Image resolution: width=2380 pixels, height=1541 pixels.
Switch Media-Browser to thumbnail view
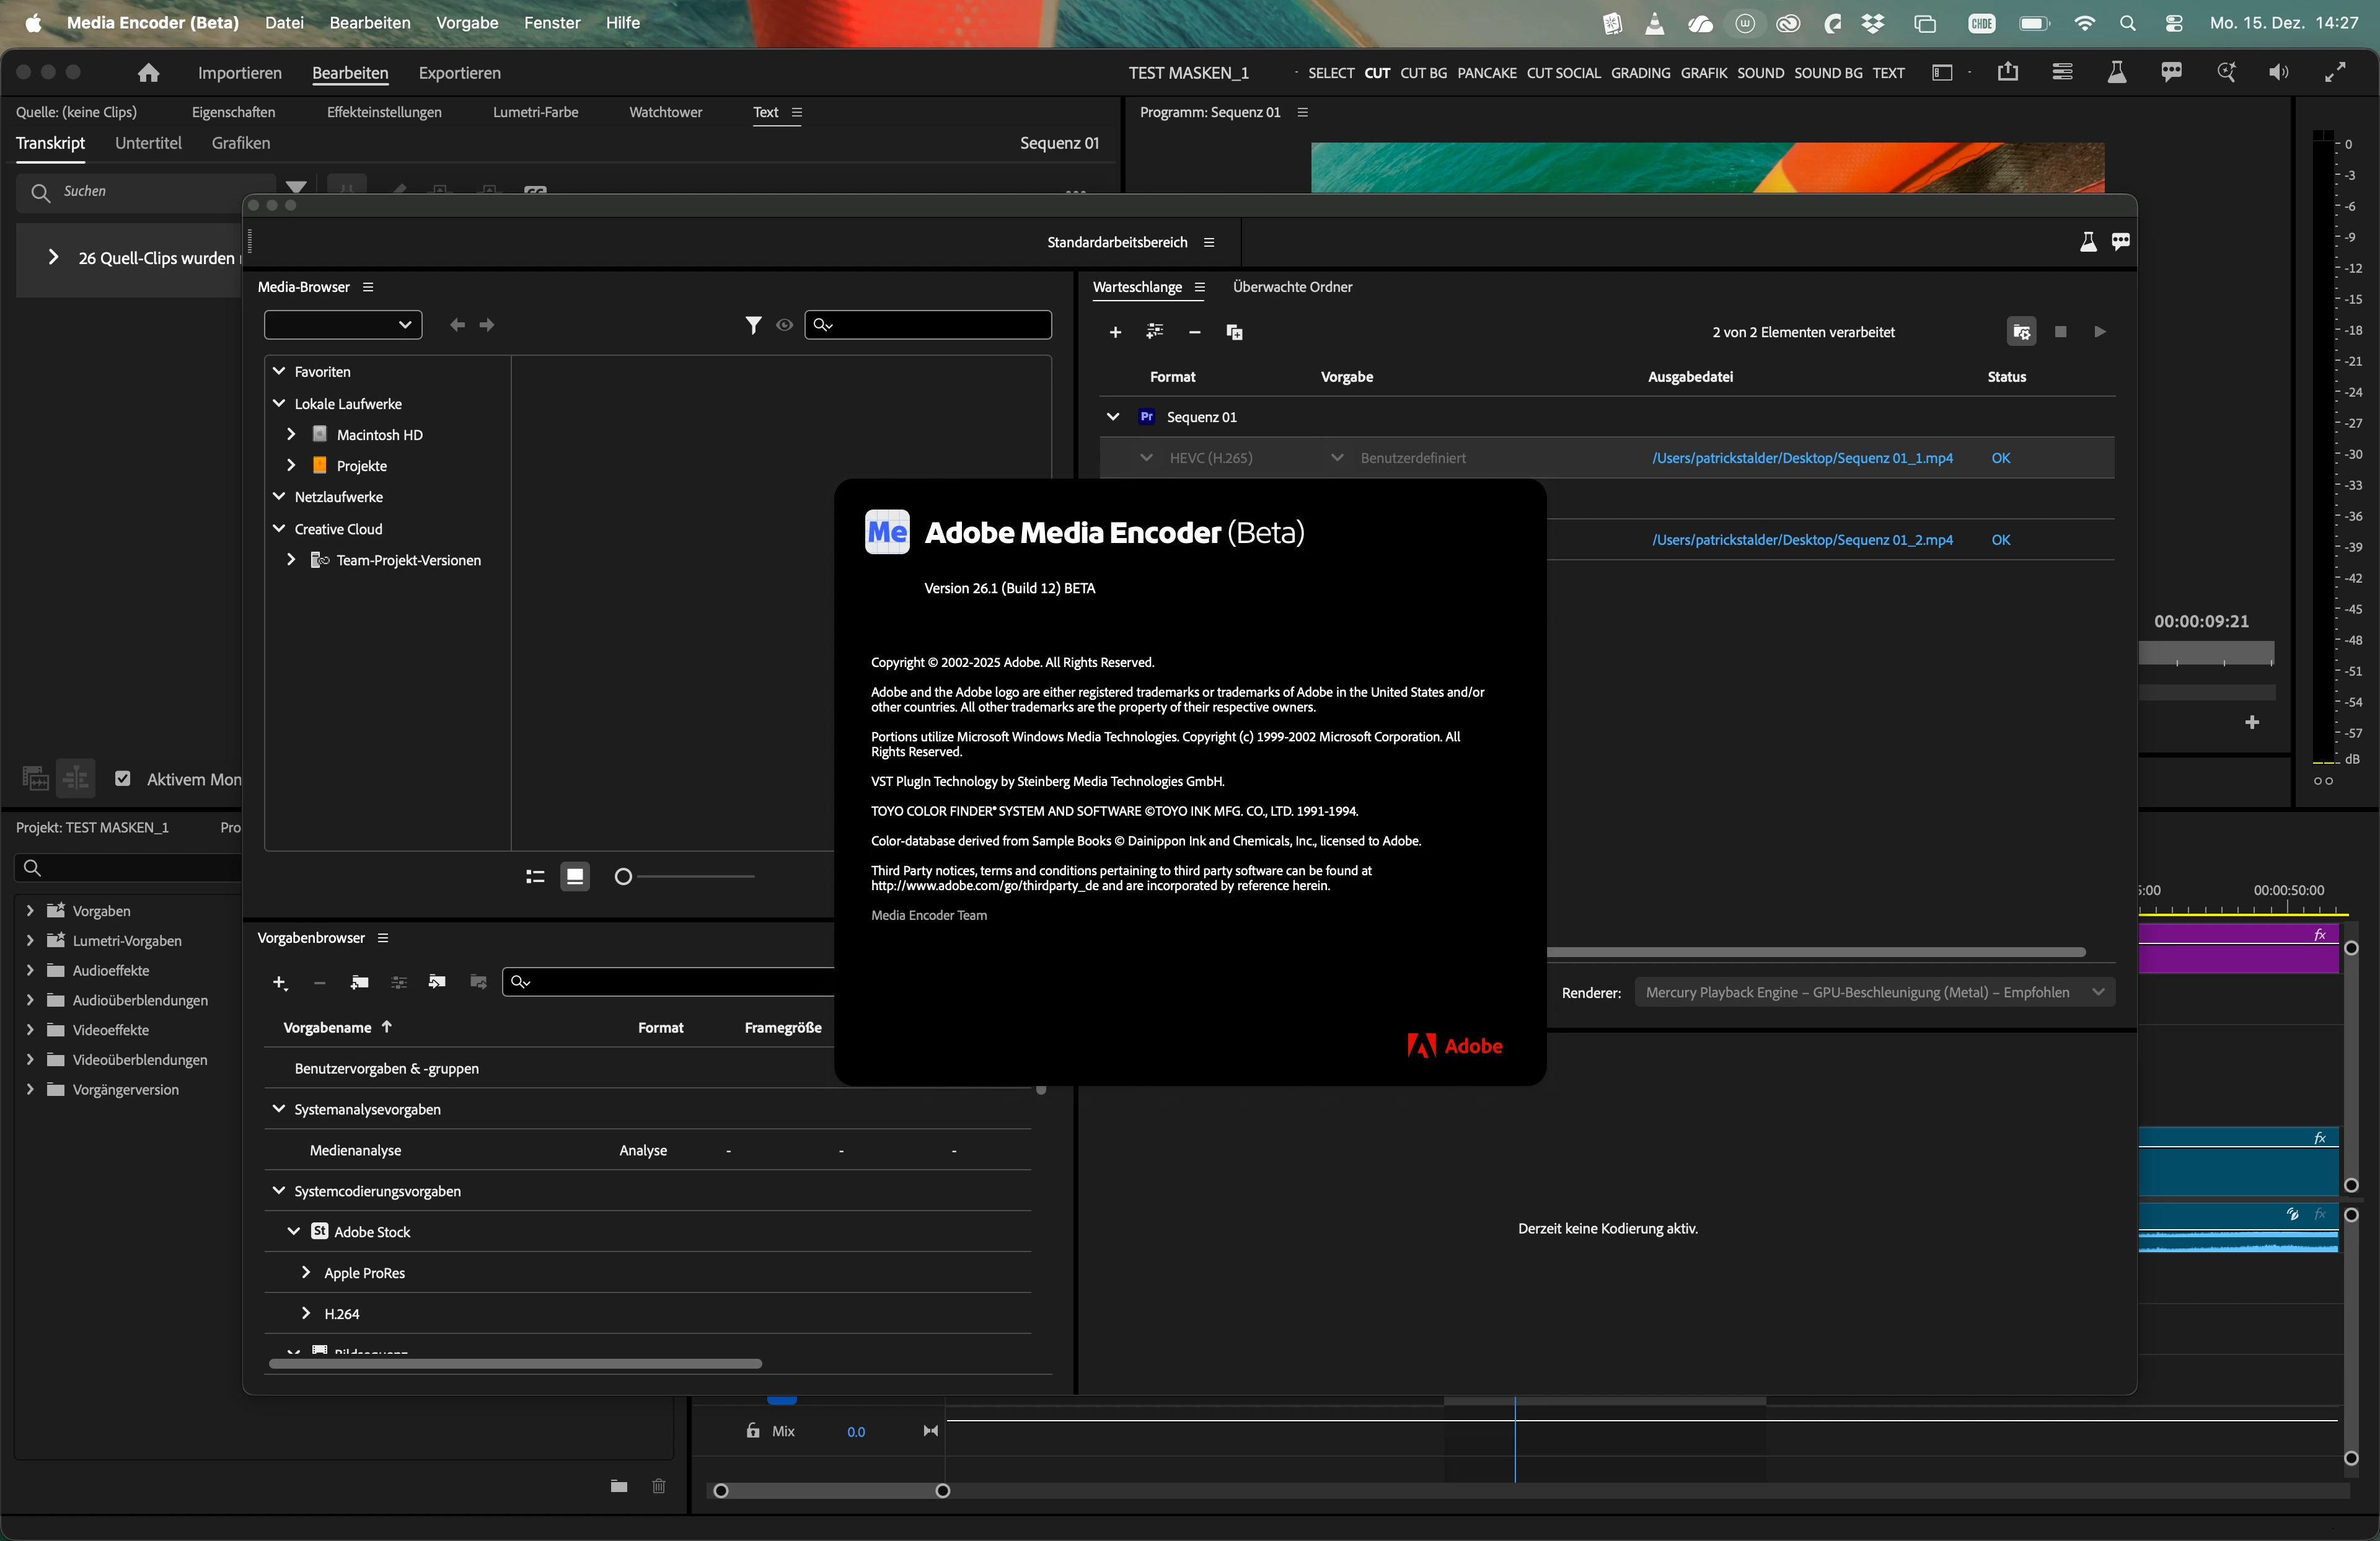(575, 877)
